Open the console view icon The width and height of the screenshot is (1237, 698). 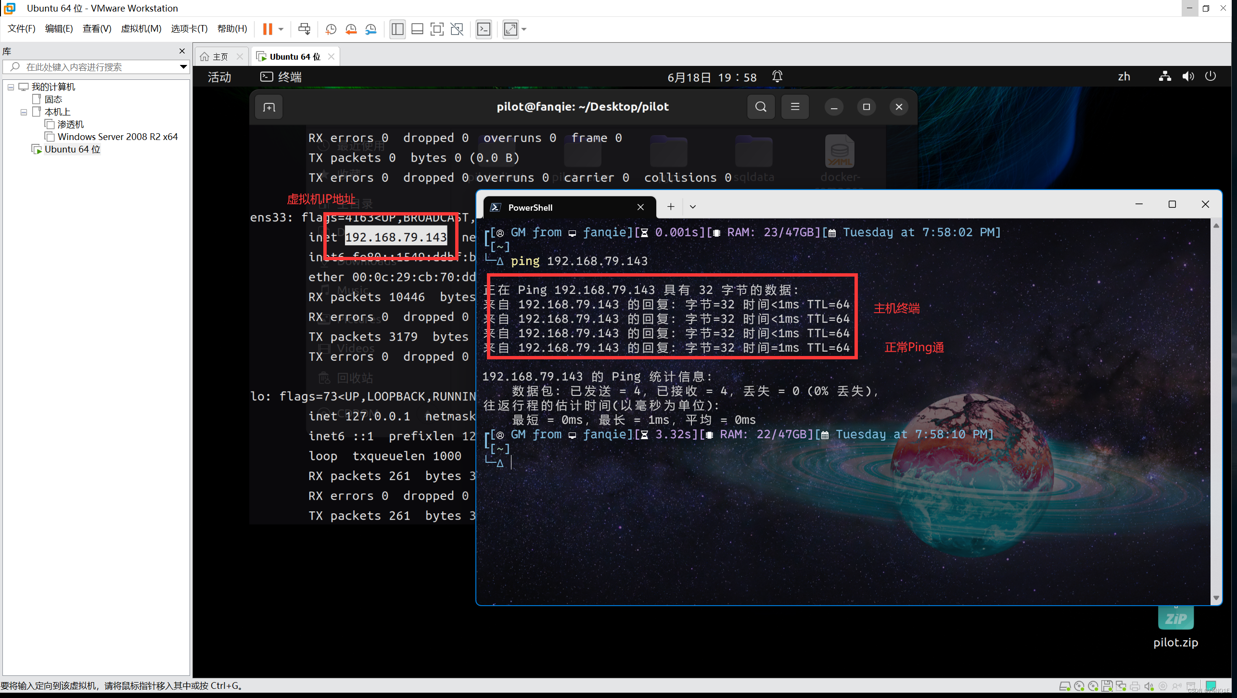484,29
